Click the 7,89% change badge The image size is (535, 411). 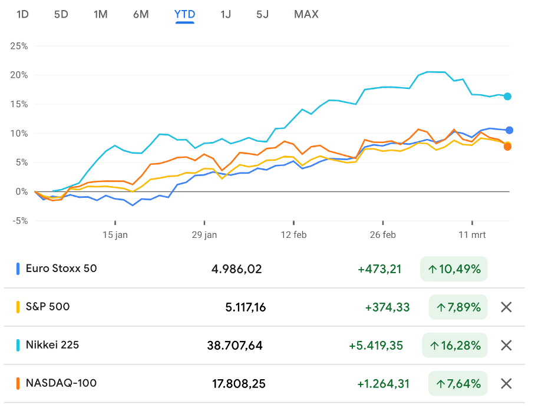pos(458,307)
